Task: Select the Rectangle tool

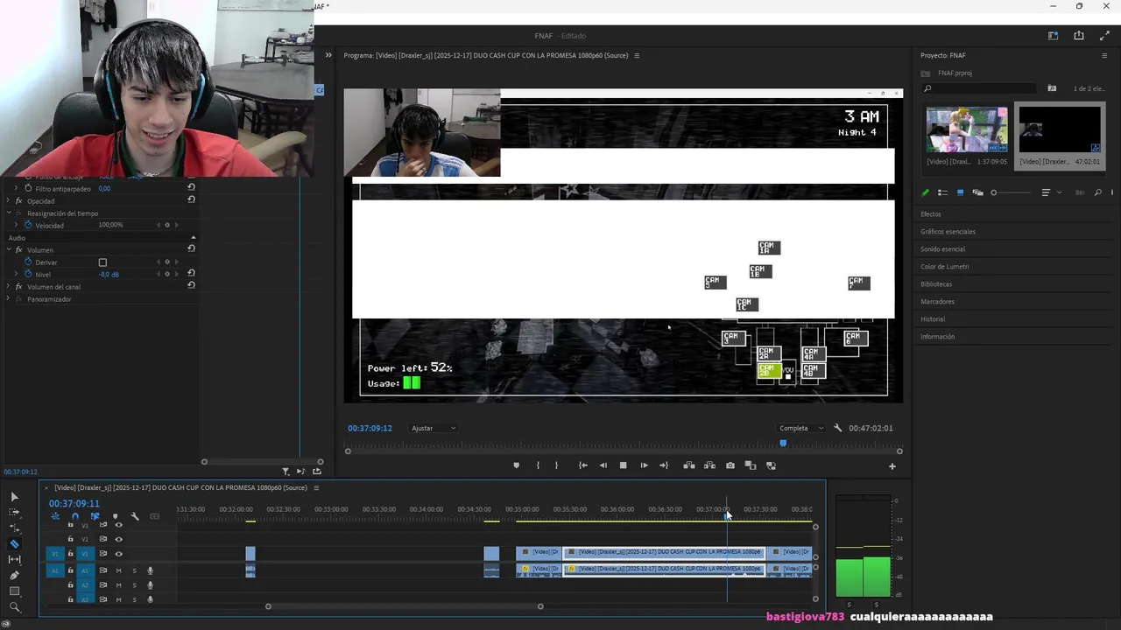Action: pyautogui.click(x=14, y=591)
